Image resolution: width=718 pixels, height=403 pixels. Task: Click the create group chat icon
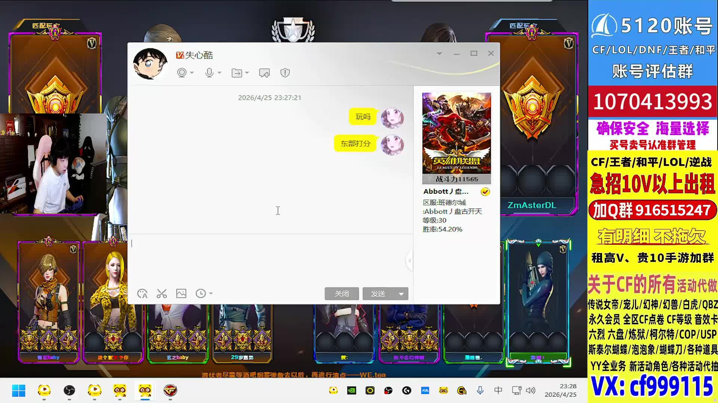264,73
